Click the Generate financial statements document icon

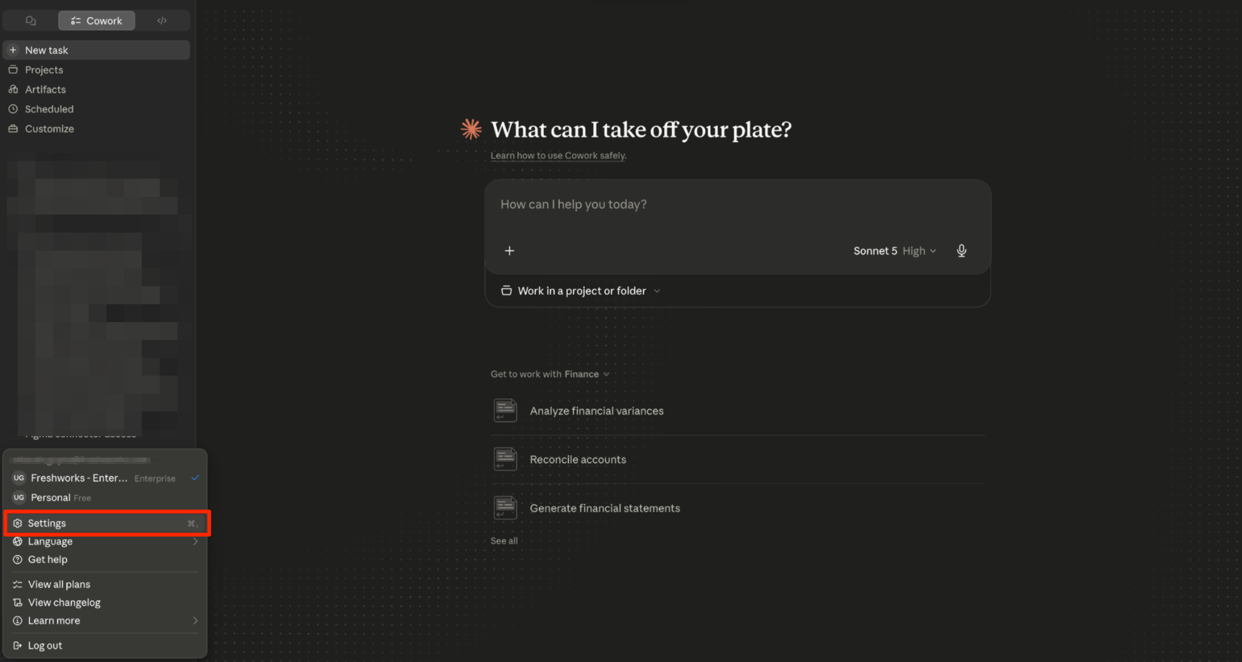505,508
